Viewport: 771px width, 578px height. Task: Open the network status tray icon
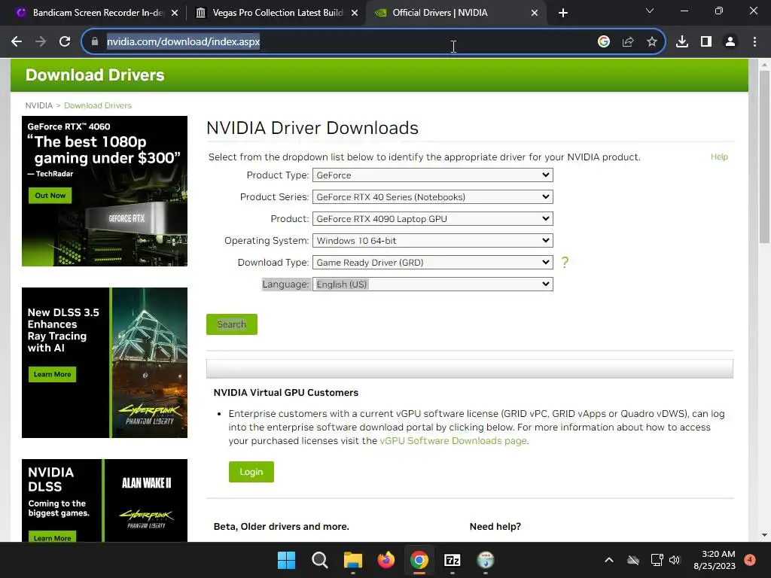tap(657, 560)
